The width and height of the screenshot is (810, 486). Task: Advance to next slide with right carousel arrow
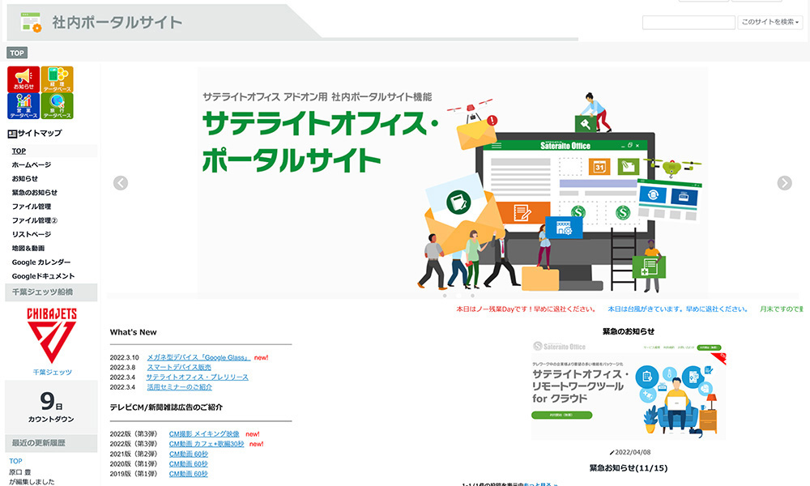(x=784, y=183)
